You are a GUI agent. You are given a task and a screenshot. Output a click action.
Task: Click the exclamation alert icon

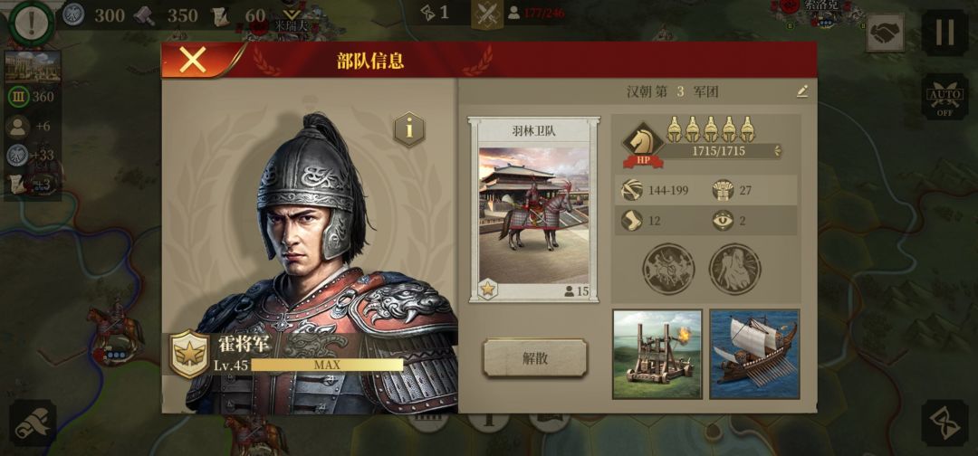tap(29, 23)
